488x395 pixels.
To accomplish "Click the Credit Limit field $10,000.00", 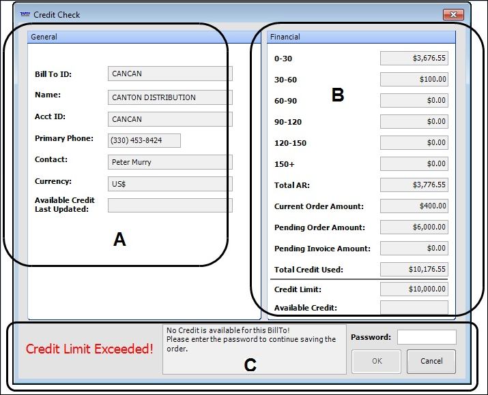I will pyautogui.click(x=414, y=289).
